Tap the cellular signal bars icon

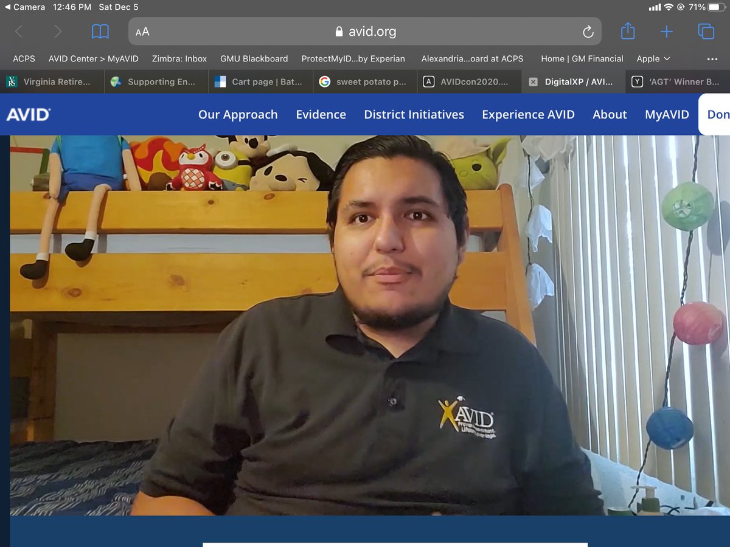click(x=655, y=7)
